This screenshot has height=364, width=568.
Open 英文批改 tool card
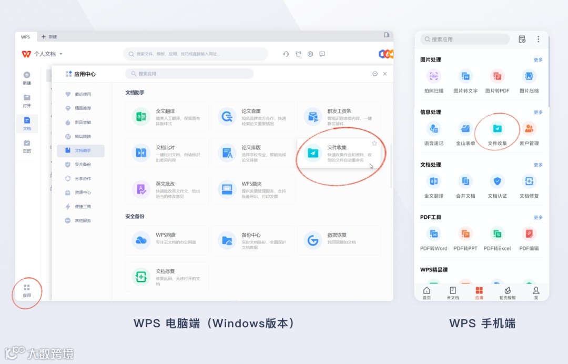[167, 189]
